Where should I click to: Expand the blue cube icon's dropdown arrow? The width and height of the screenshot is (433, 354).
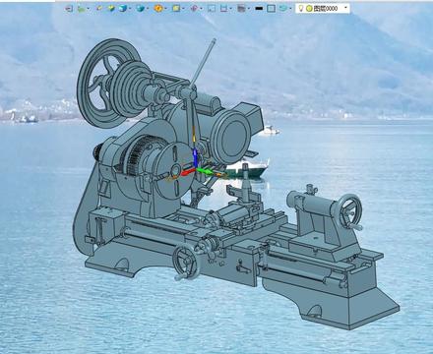(130, 8)
